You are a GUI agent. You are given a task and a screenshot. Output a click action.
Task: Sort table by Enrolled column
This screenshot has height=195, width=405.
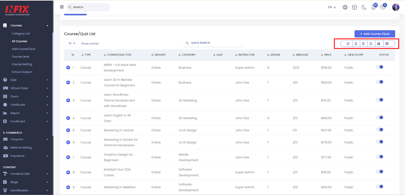[x=300, y=55]
